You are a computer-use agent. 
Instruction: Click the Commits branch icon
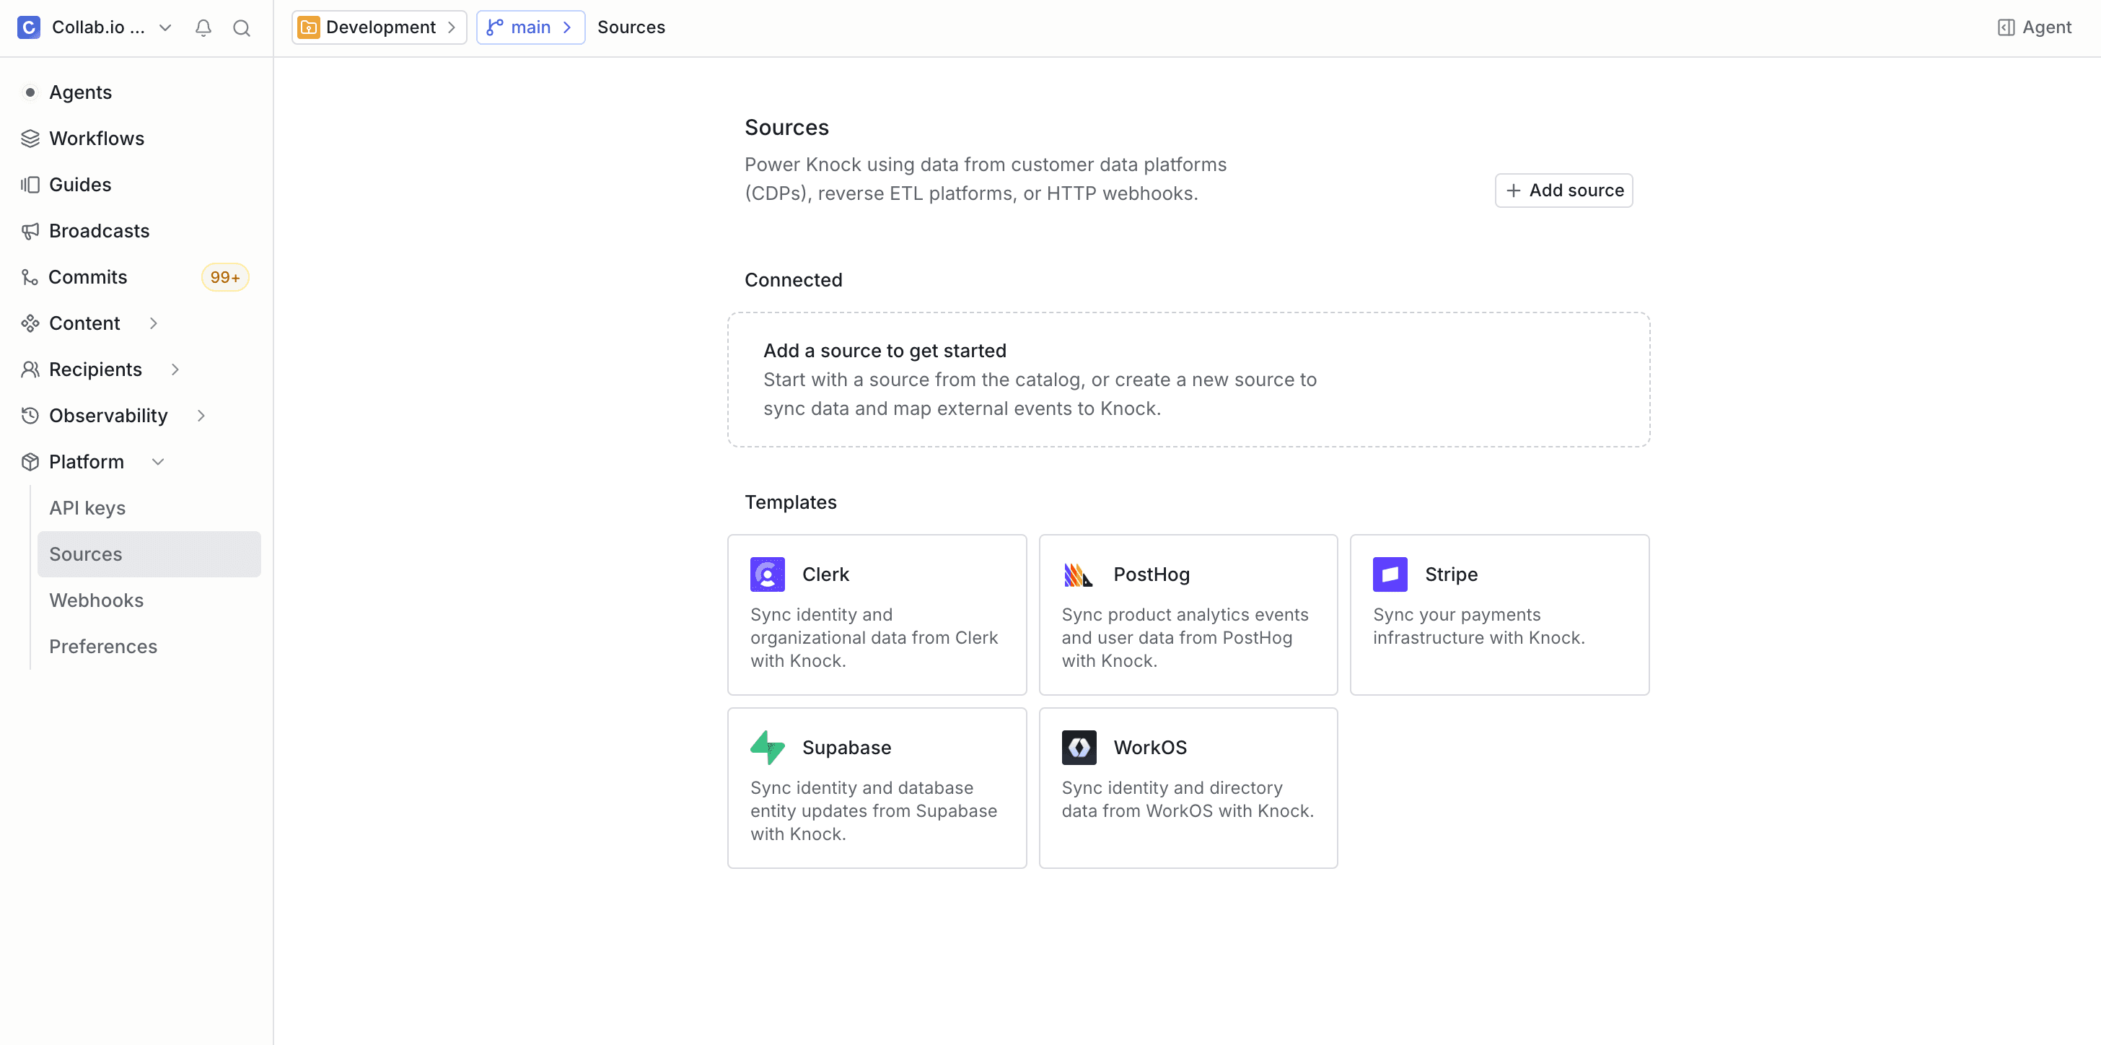(30, 276)
